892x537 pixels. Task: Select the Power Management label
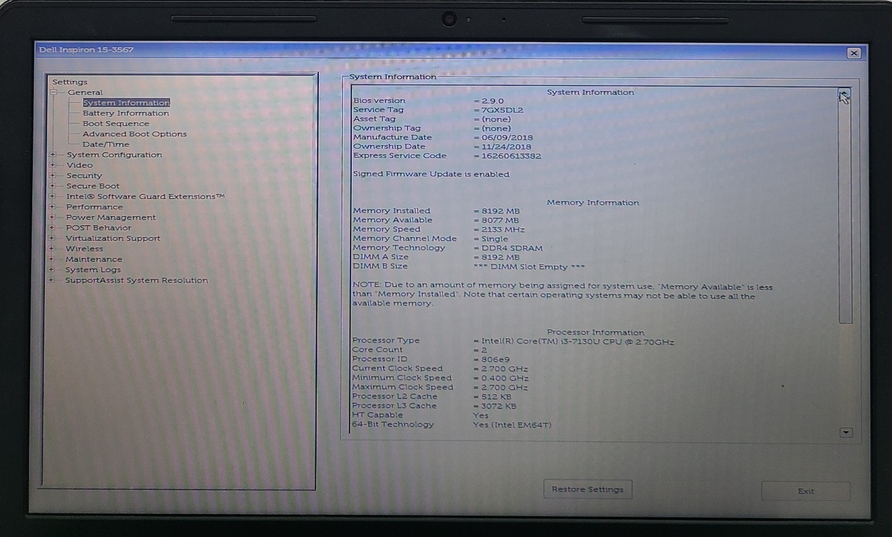[111, 217]
